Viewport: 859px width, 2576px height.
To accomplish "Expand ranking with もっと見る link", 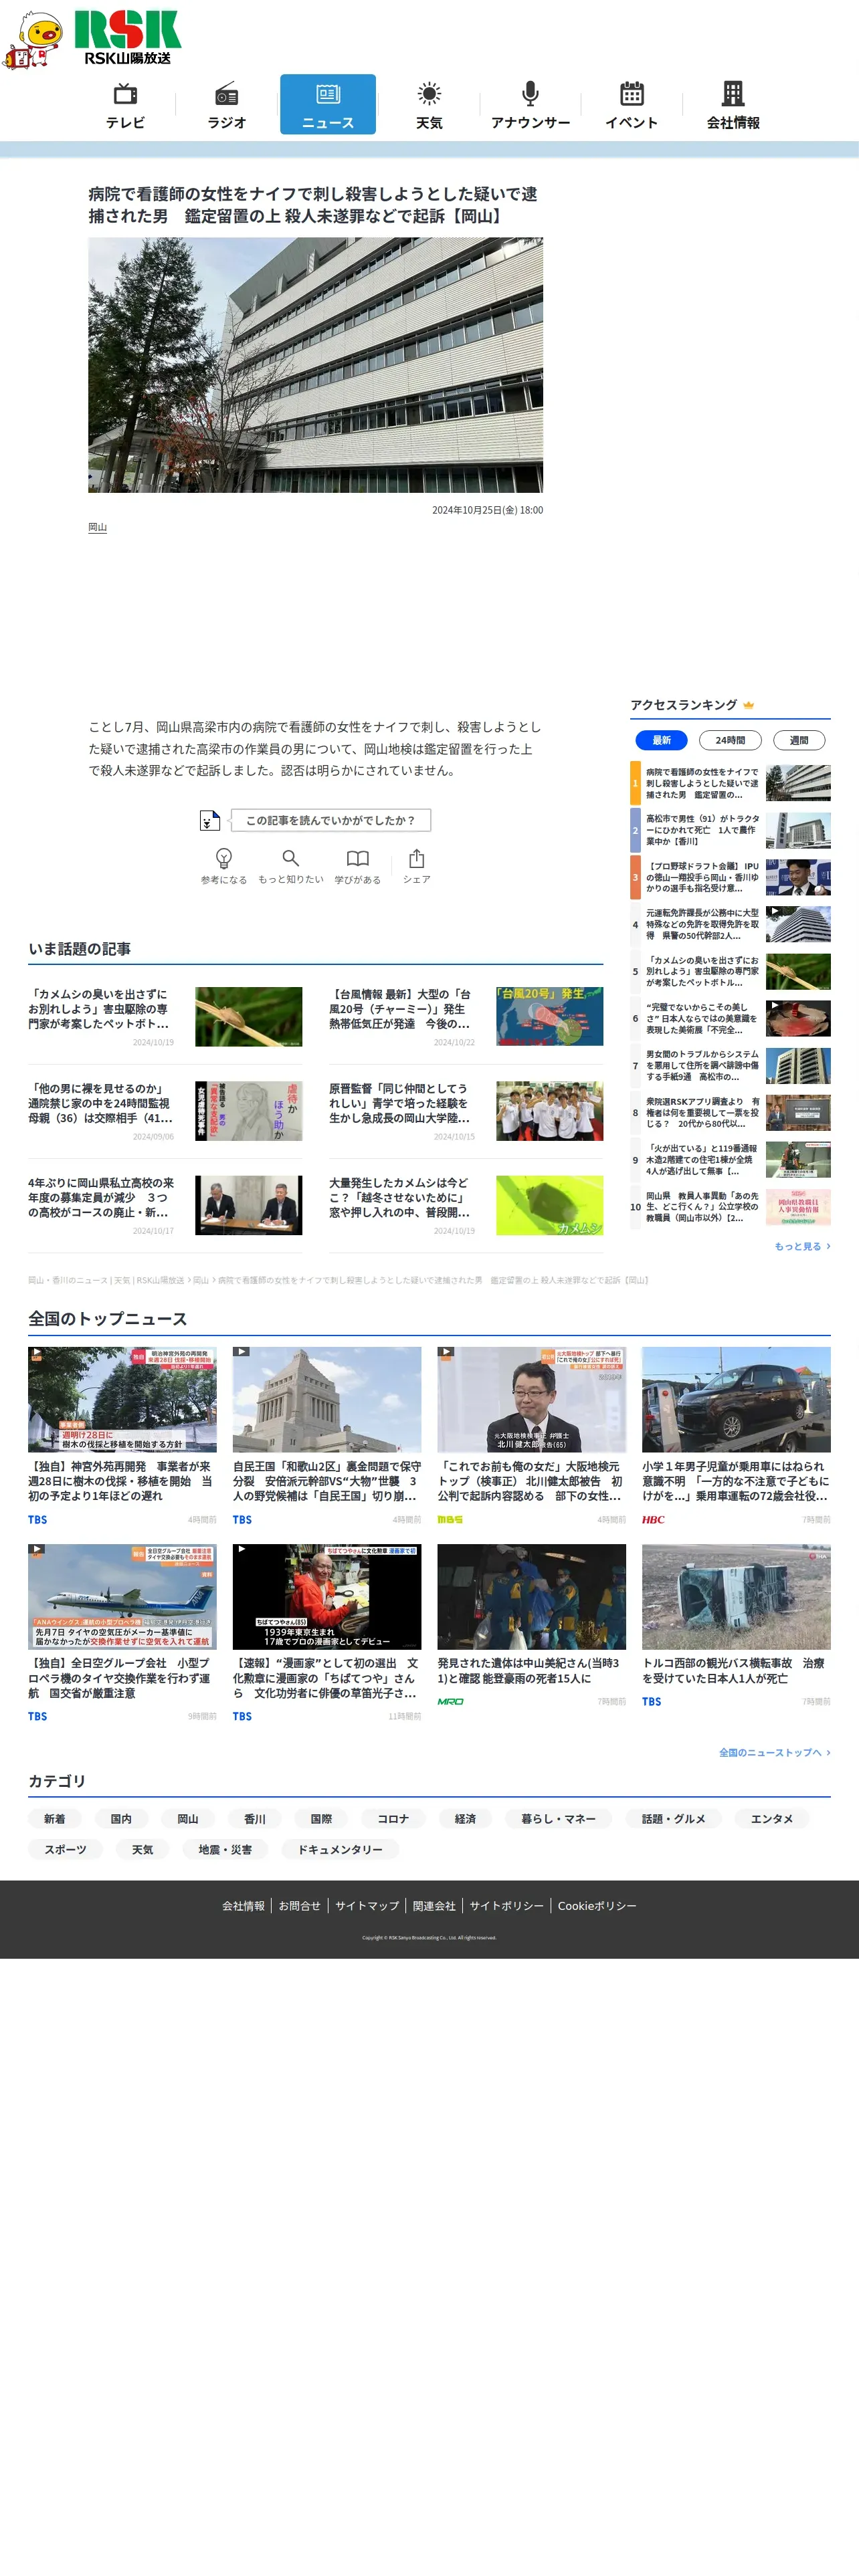I will 802,1246.
